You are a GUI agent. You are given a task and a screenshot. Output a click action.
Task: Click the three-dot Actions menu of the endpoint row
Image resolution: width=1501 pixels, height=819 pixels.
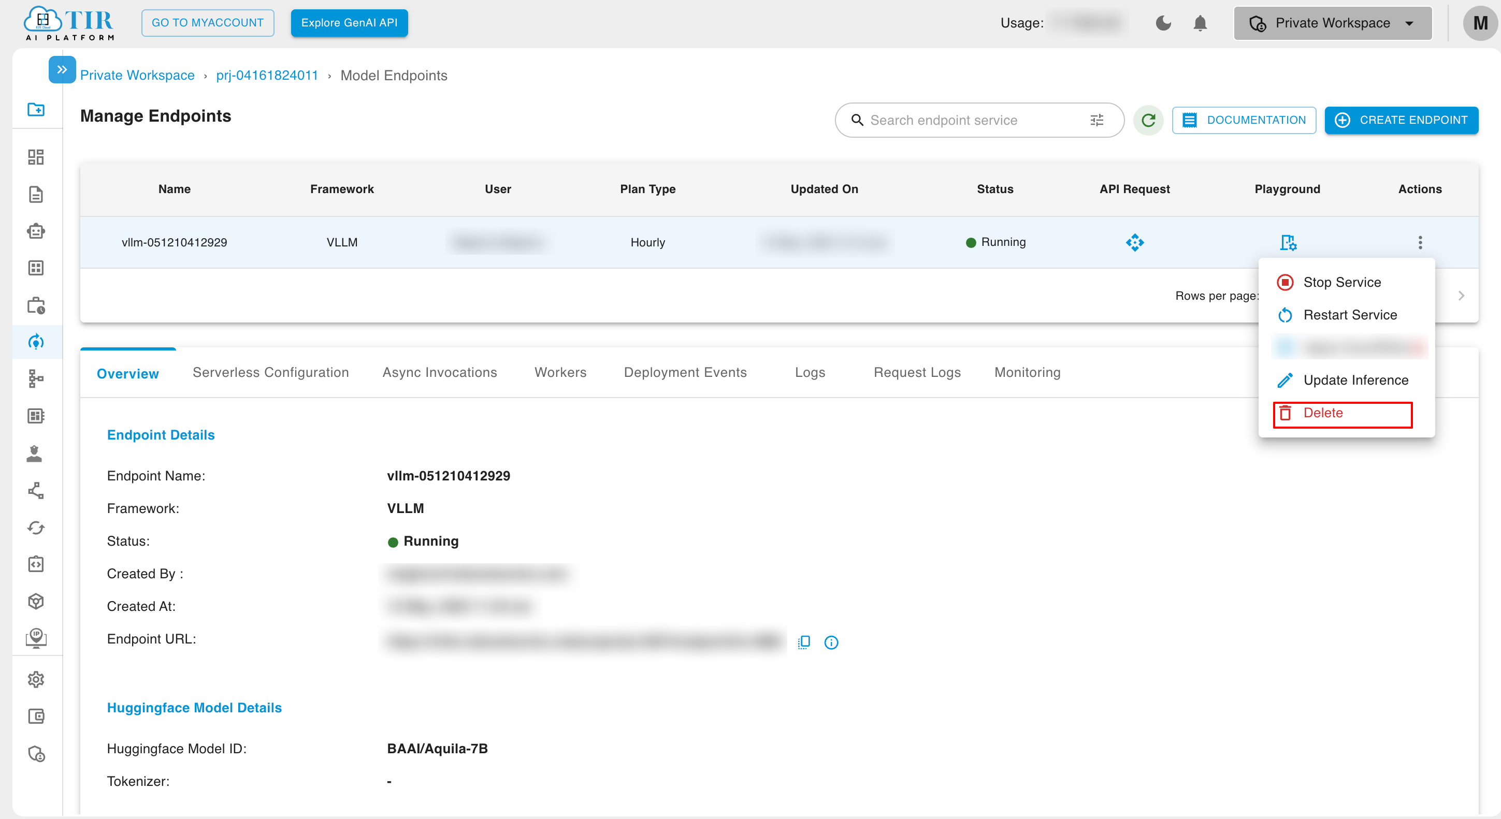tap(1420, 242)
